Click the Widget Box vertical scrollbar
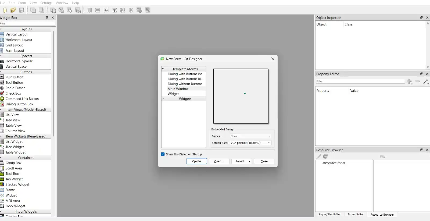Image resolution: width=430 pixels, height=221 pixels. tap(53, 84)
